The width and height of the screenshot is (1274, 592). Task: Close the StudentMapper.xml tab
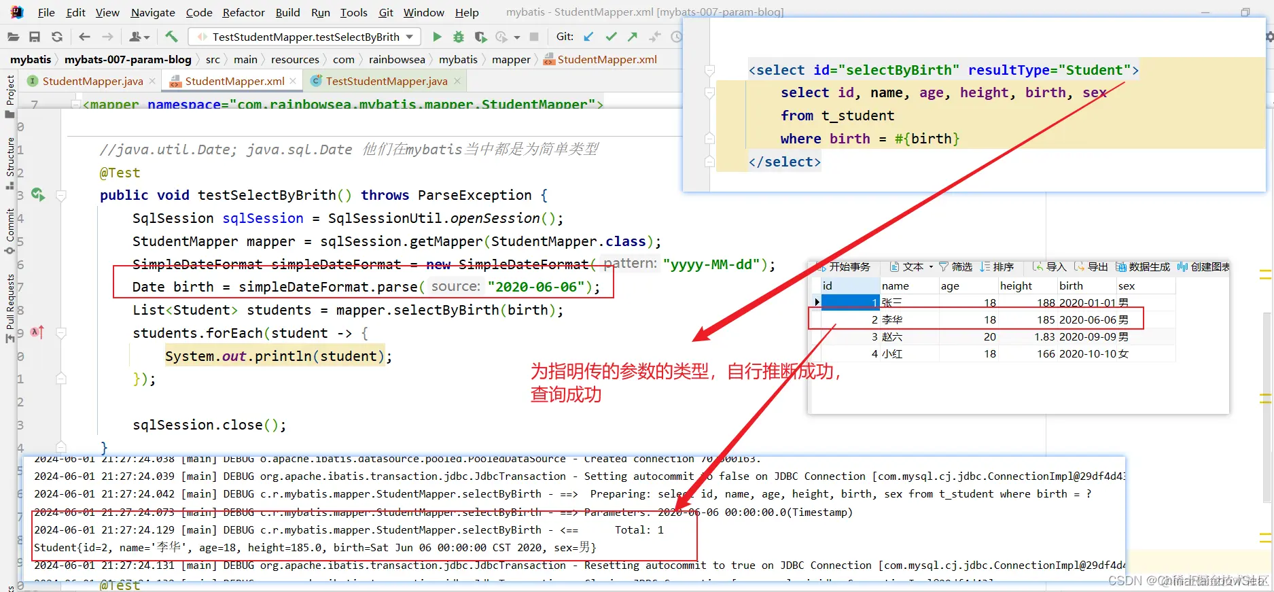tap(293, 81)
